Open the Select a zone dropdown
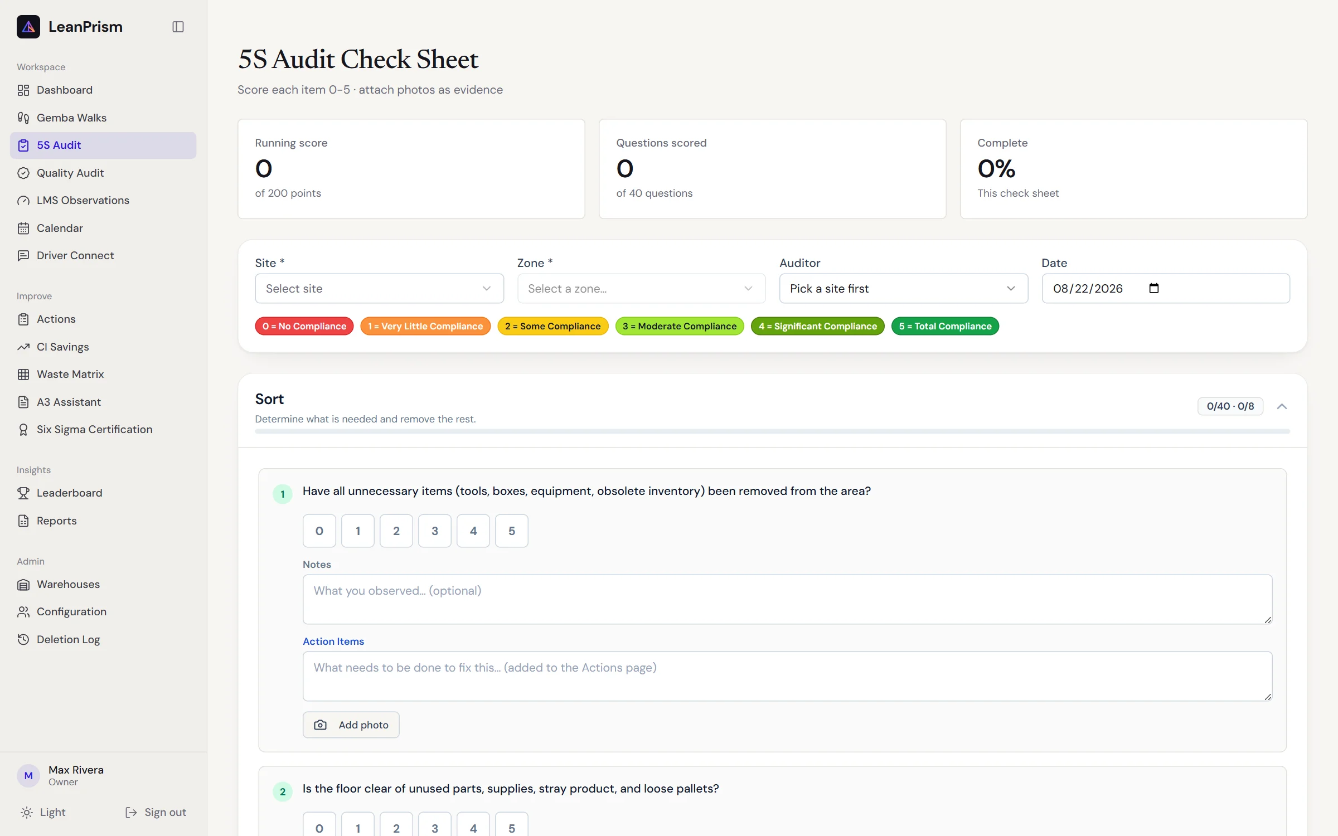Image resolution: width=1338 pixels, height=836 pixels. click(x=642, y=288)
